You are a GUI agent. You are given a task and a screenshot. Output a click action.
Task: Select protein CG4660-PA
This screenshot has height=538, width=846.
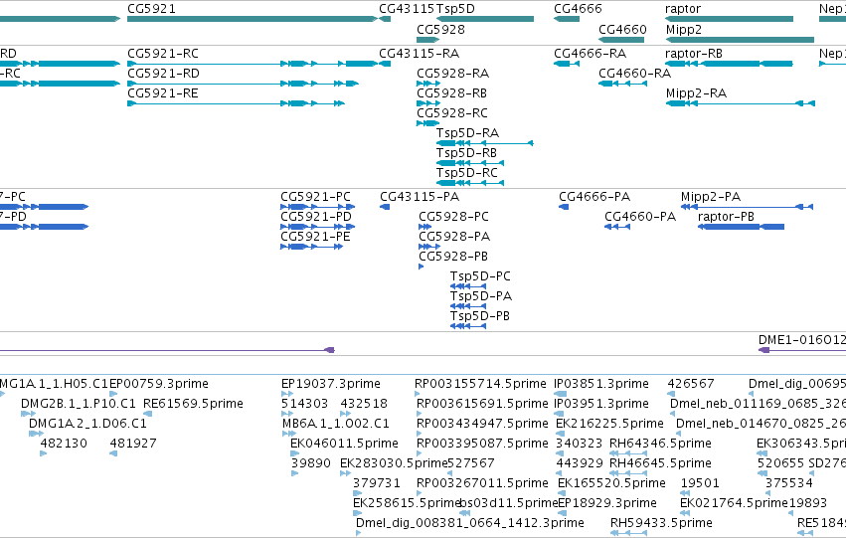tap(617, 227)
